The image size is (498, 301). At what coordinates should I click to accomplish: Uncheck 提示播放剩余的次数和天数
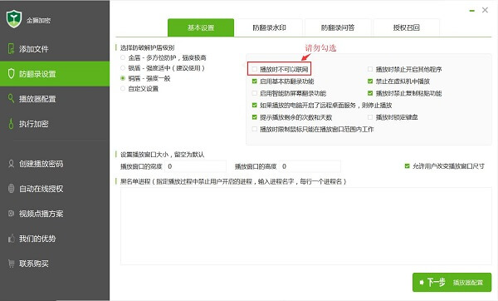(x=255, y=117)
